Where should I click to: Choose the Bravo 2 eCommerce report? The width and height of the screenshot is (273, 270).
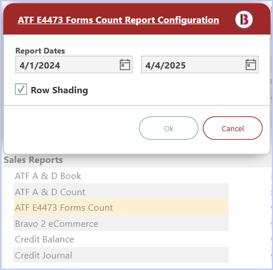(121, 223)
